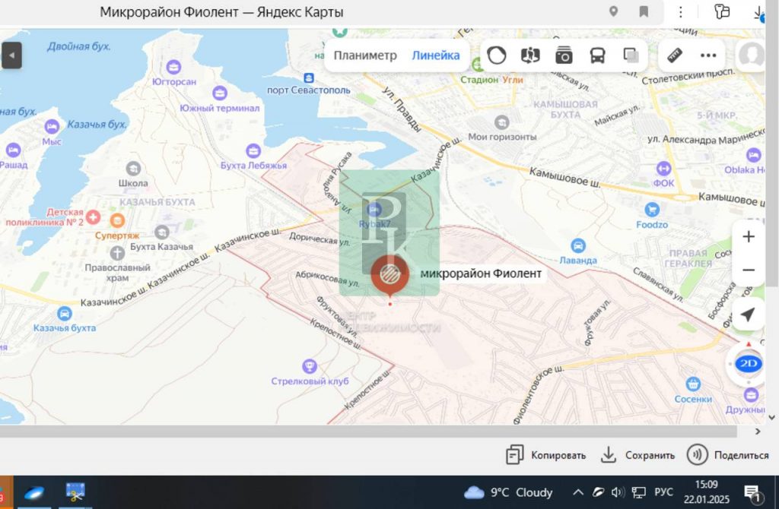Click the location pin icon in address bar
Screen dimensions: 779x509
click(x=613, y=11)
